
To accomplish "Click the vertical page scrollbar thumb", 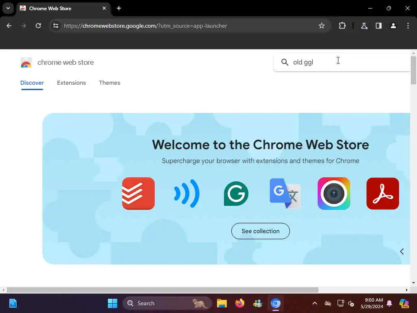I will 413,70.
